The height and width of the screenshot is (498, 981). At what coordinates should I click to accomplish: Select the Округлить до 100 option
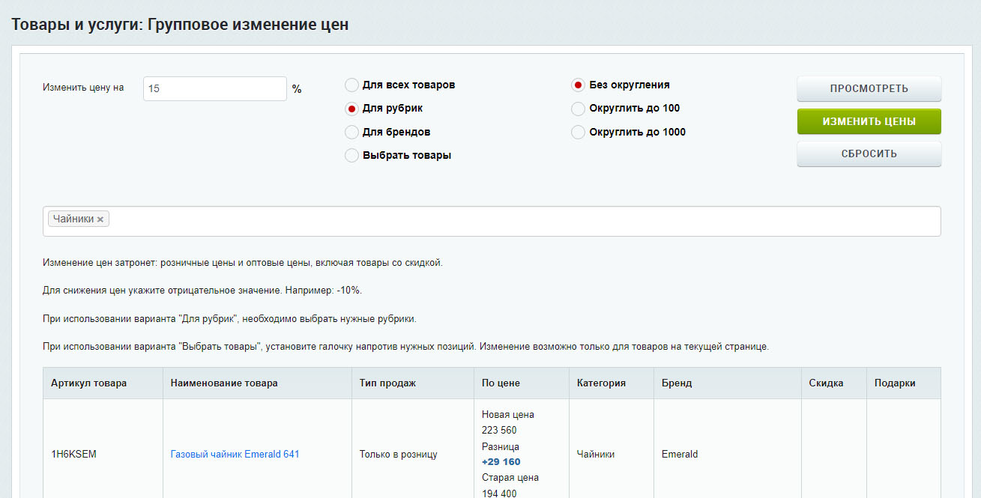[578, 109]
